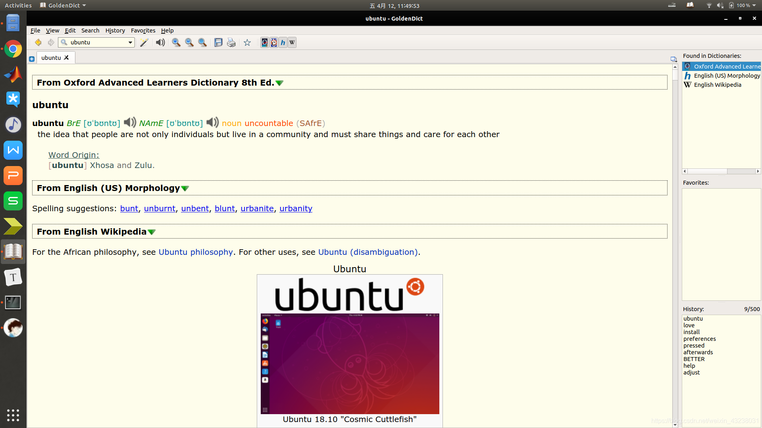The image size is (762, 428).
Task: Follow the urbanity spelling suggestion
Action: (x=296, y=208)
